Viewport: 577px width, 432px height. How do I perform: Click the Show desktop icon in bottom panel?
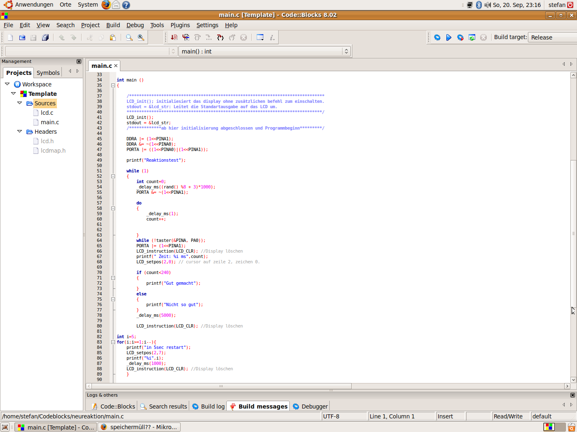[5, 427]
